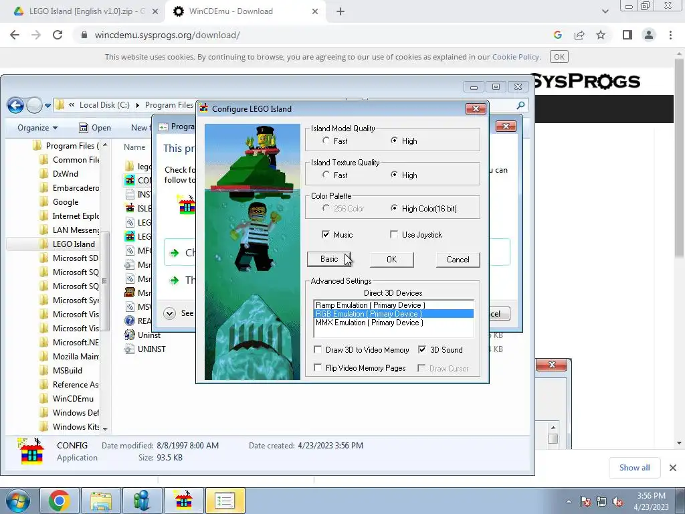Select High Island Model Quality radio
Viewport: 685px width, 514px height.
click(x=394, y=141)
